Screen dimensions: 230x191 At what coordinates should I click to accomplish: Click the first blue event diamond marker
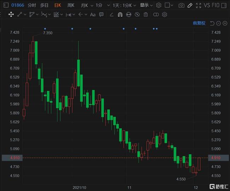tap(45, 29)
